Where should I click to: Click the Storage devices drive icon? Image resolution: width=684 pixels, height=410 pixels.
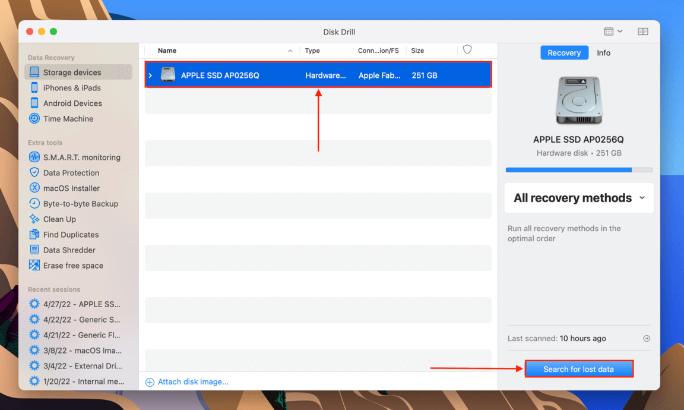[34, 72]
